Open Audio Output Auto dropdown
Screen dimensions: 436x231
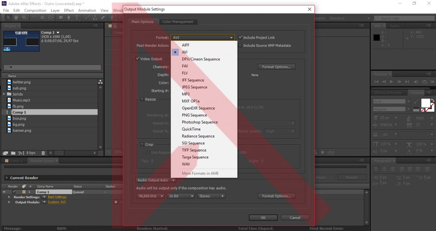pos(156,180)
